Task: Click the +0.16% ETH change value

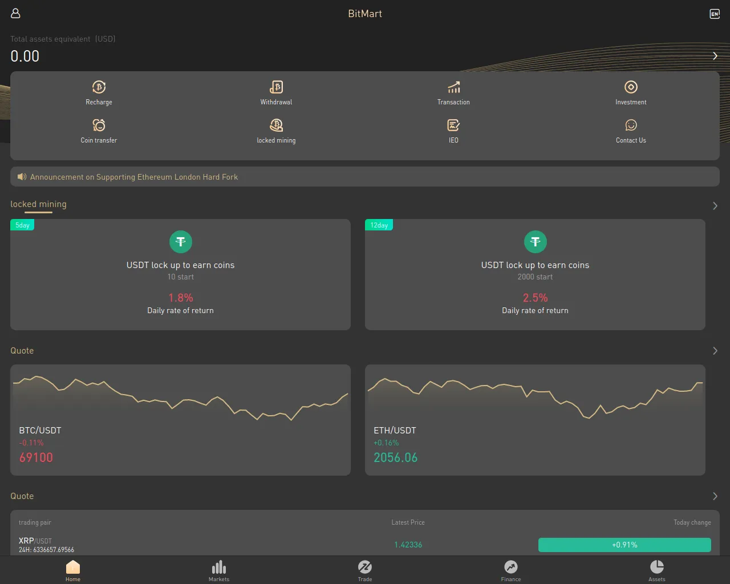Action: point(386,443)
